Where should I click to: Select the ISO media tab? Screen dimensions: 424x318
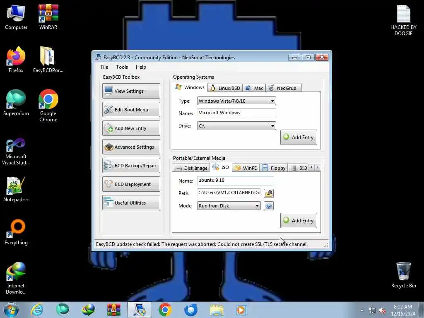[221, 167]
